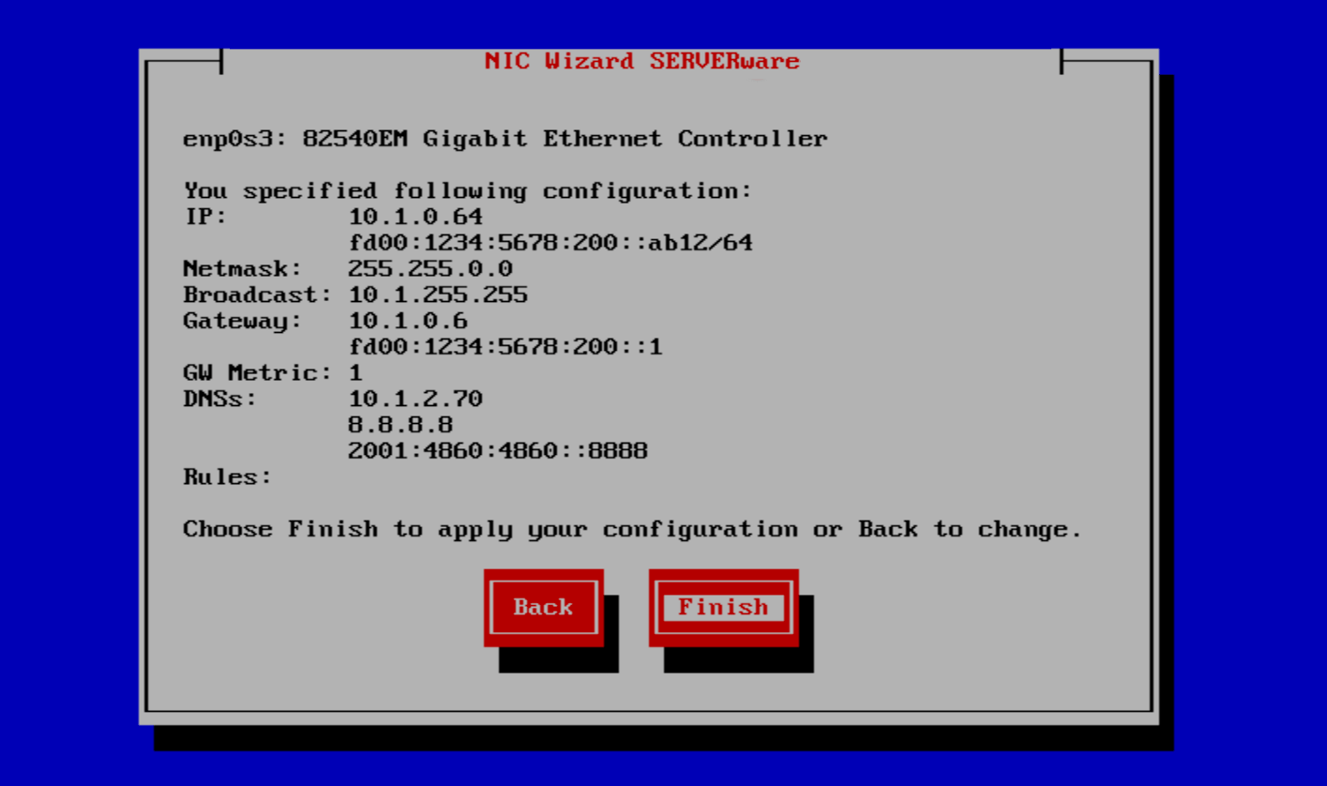
Task: Click the IPv6 gateway fd00:1234:5678:200::1
Action: 505,347
